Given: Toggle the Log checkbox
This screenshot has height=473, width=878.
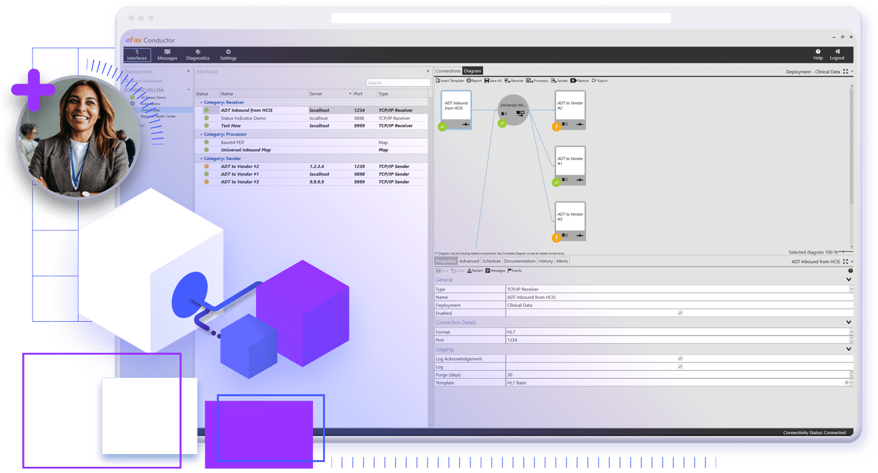Looking at the screenshot, I should pyautogui.click(x=680, y=367).
